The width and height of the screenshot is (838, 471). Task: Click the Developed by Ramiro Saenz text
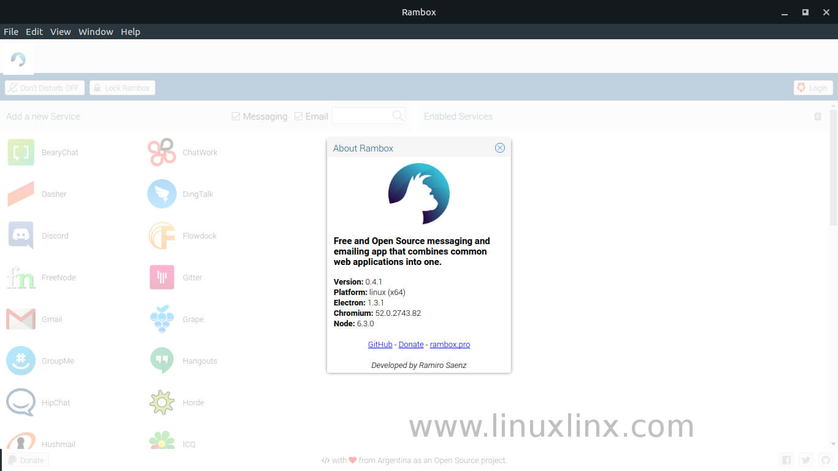coord(419,365)
